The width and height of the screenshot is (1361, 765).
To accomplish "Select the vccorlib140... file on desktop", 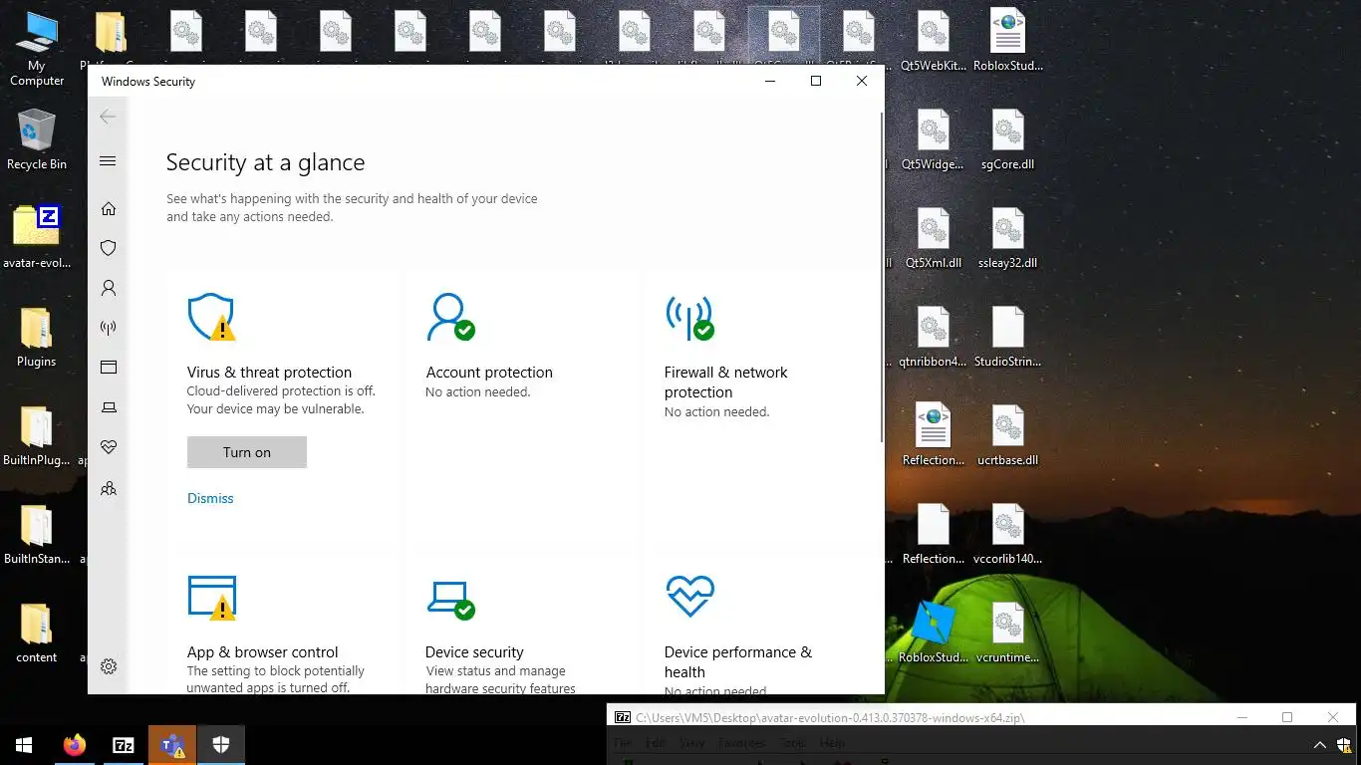I will [1008, 534].
